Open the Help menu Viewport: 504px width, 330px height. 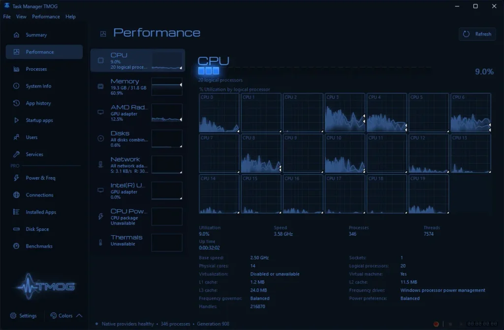pyautogui.click(x=70, y=17)
